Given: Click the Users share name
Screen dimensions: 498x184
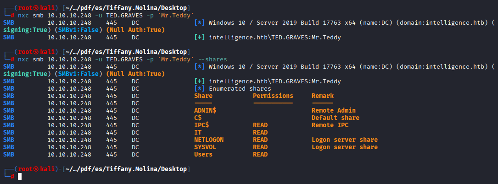Looking at the screenshot, I should [x=203, y=155].
